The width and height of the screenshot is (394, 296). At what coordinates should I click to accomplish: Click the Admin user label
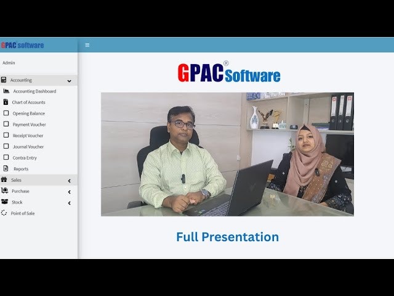pyautogui.click(x=9, y=63)
